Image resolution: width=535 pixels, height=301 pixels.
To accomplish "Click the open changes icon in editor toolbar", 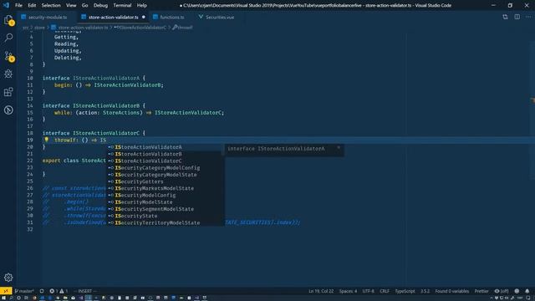I will point(505,17).
